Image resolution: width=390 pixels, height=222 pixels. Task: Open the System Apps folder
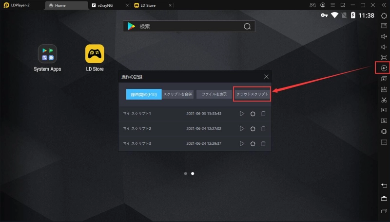pyautogui.click(x=47, y=54)
